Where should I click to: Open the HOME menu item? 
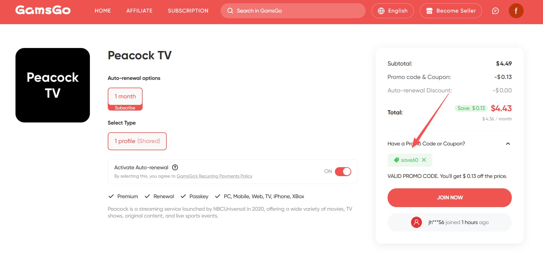(x=103, y=11)
